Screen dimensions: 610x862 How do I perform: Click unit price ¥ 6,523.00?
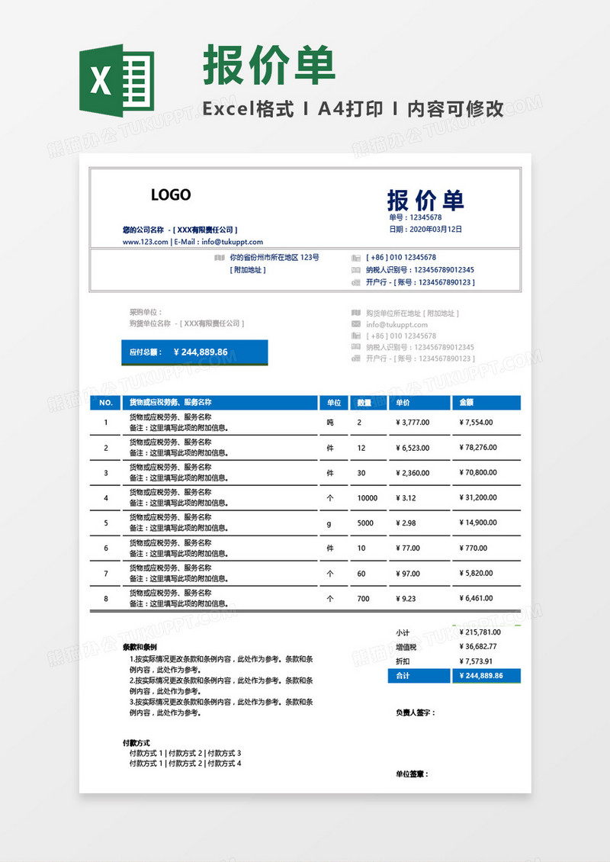413,448
